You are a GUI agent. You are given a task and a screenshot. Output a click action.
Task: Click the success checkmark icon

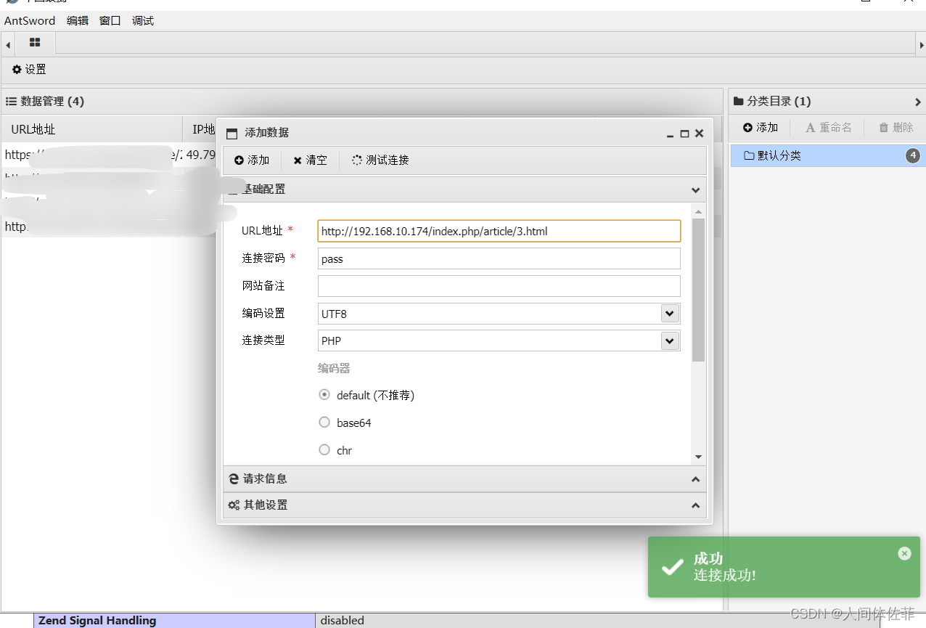pyautogui.click(x=673, y=567)
